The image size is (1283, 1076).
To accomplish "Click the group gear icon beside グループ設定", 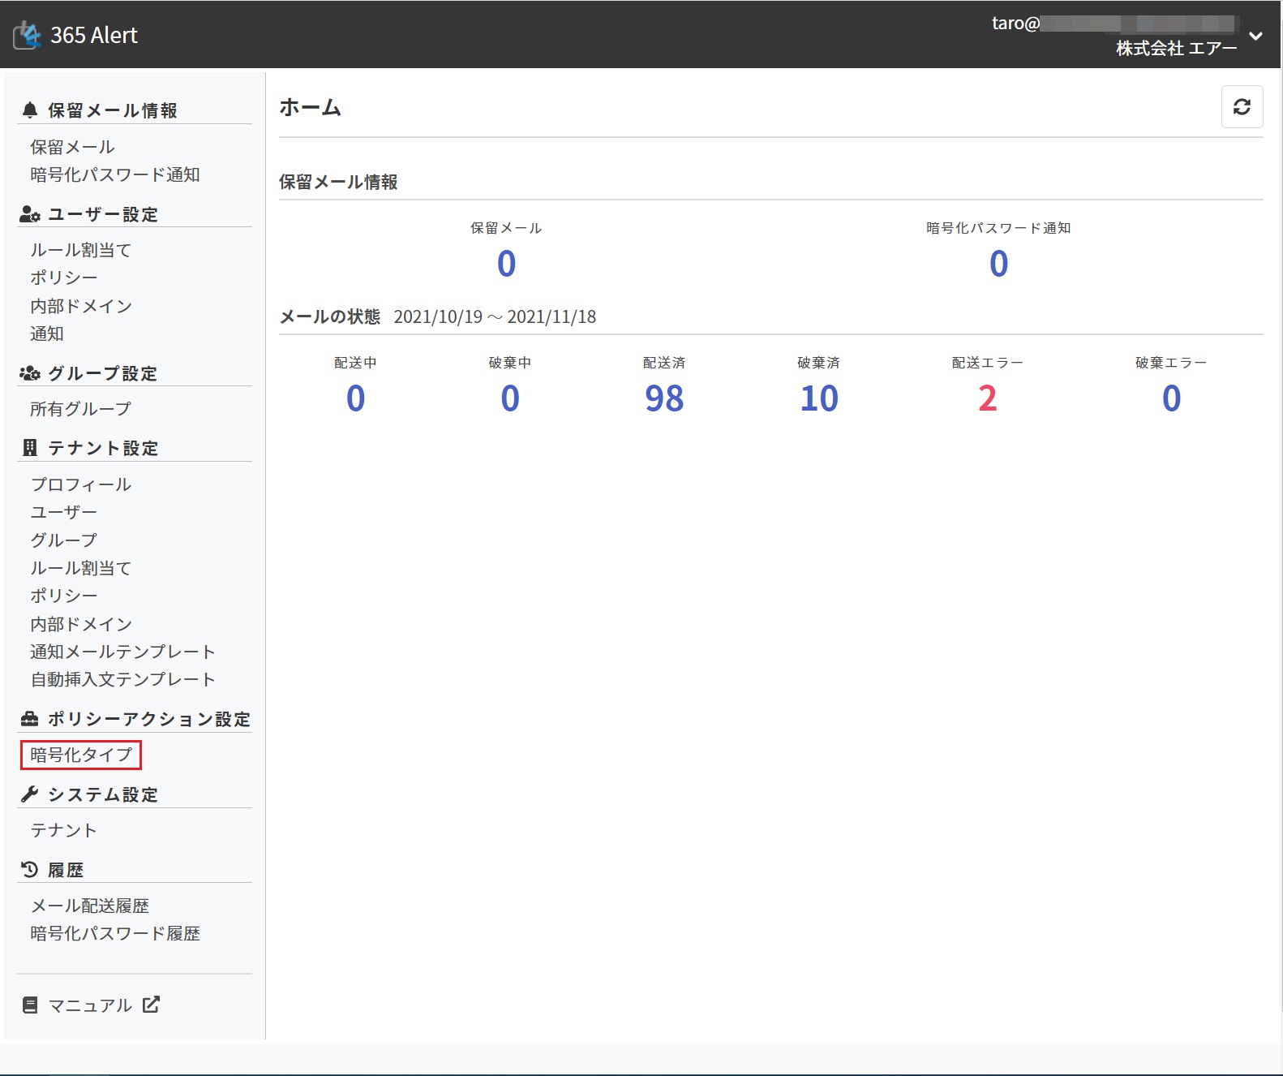I will [30, 373].
